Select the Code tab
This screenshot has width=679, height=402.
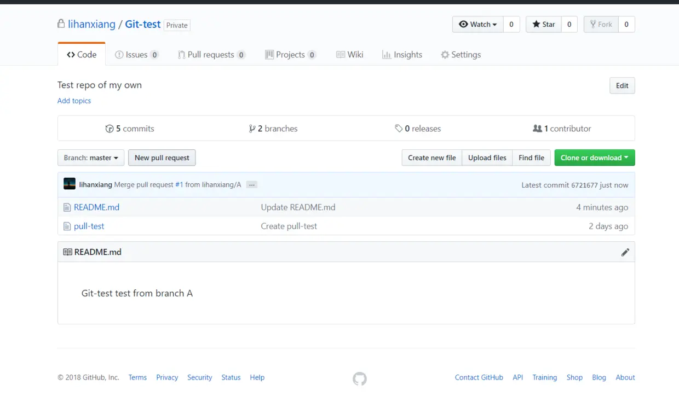(82, 55)
